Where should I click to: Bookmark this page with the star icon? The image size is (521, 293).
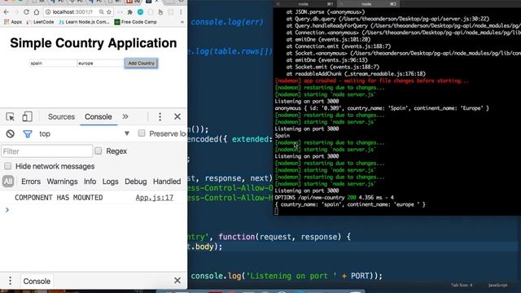[108, 12]
